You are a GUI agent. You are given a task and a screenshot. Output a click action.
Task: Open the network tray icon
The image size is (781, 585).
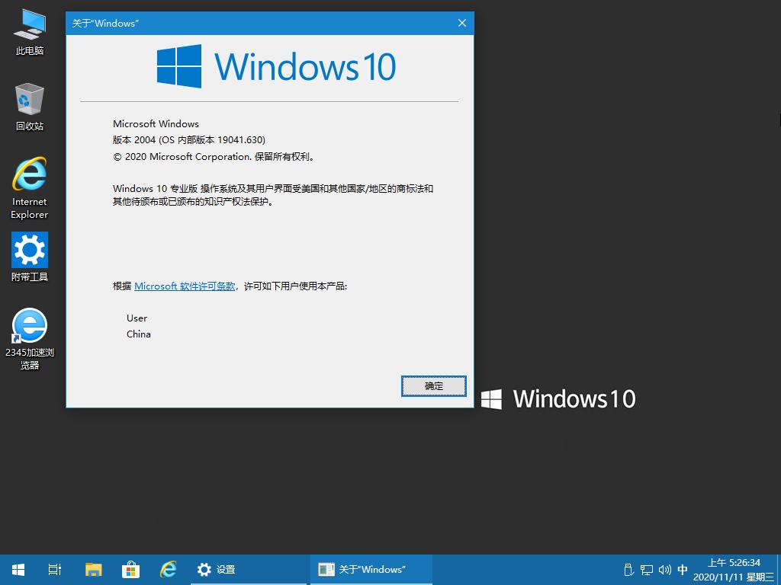click(x=647, y=570)
